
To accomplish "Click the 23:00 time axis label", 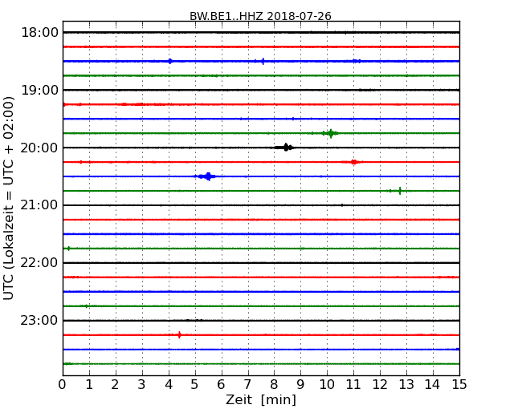I will coord(39,320).
